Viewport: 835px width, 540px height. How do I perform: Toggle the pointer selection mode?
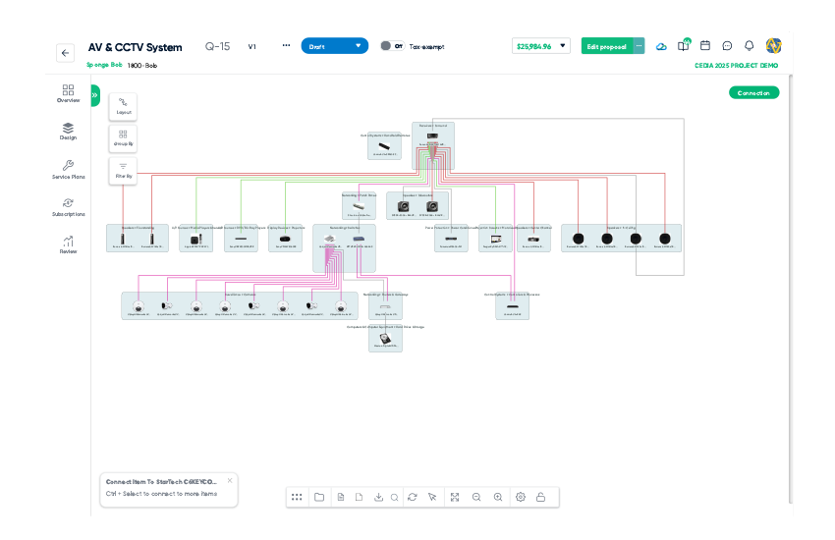(432, 497)
